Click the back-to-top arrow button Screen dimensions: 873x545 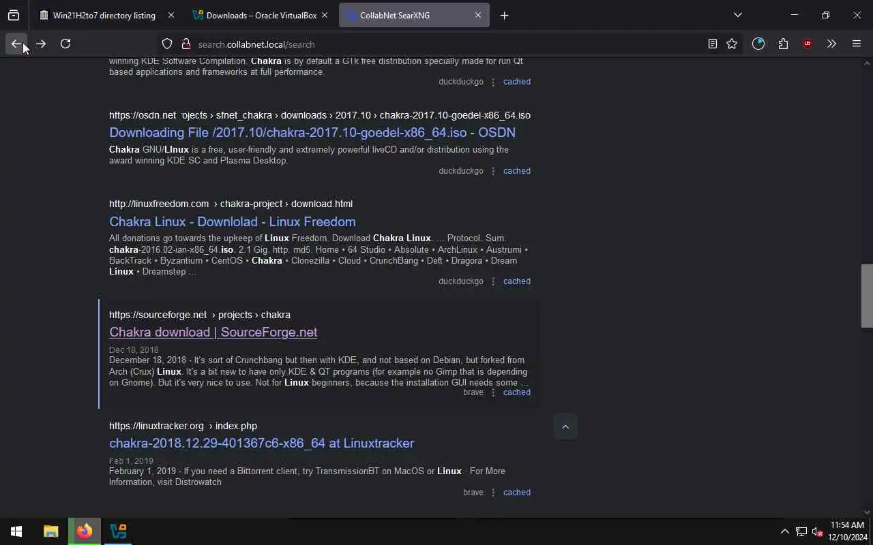point(565,427)
